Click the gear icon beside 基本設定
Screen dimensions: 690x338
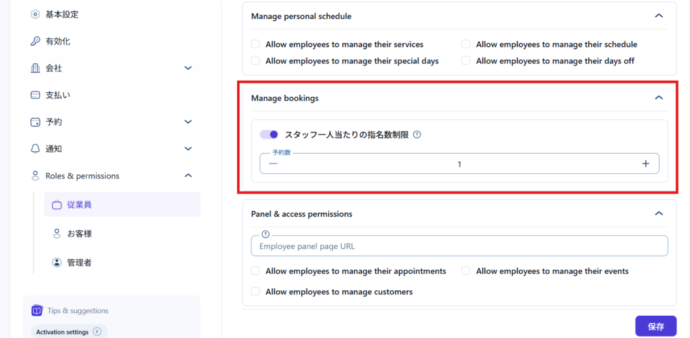pos(36,14)
